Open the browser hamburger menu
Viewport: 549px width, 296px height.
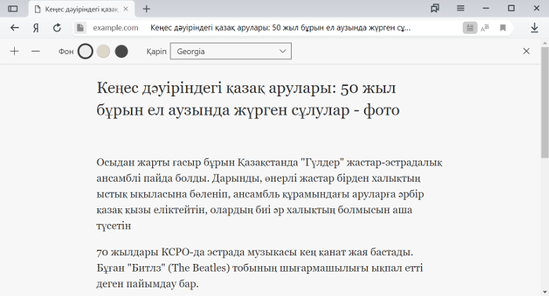460,9
